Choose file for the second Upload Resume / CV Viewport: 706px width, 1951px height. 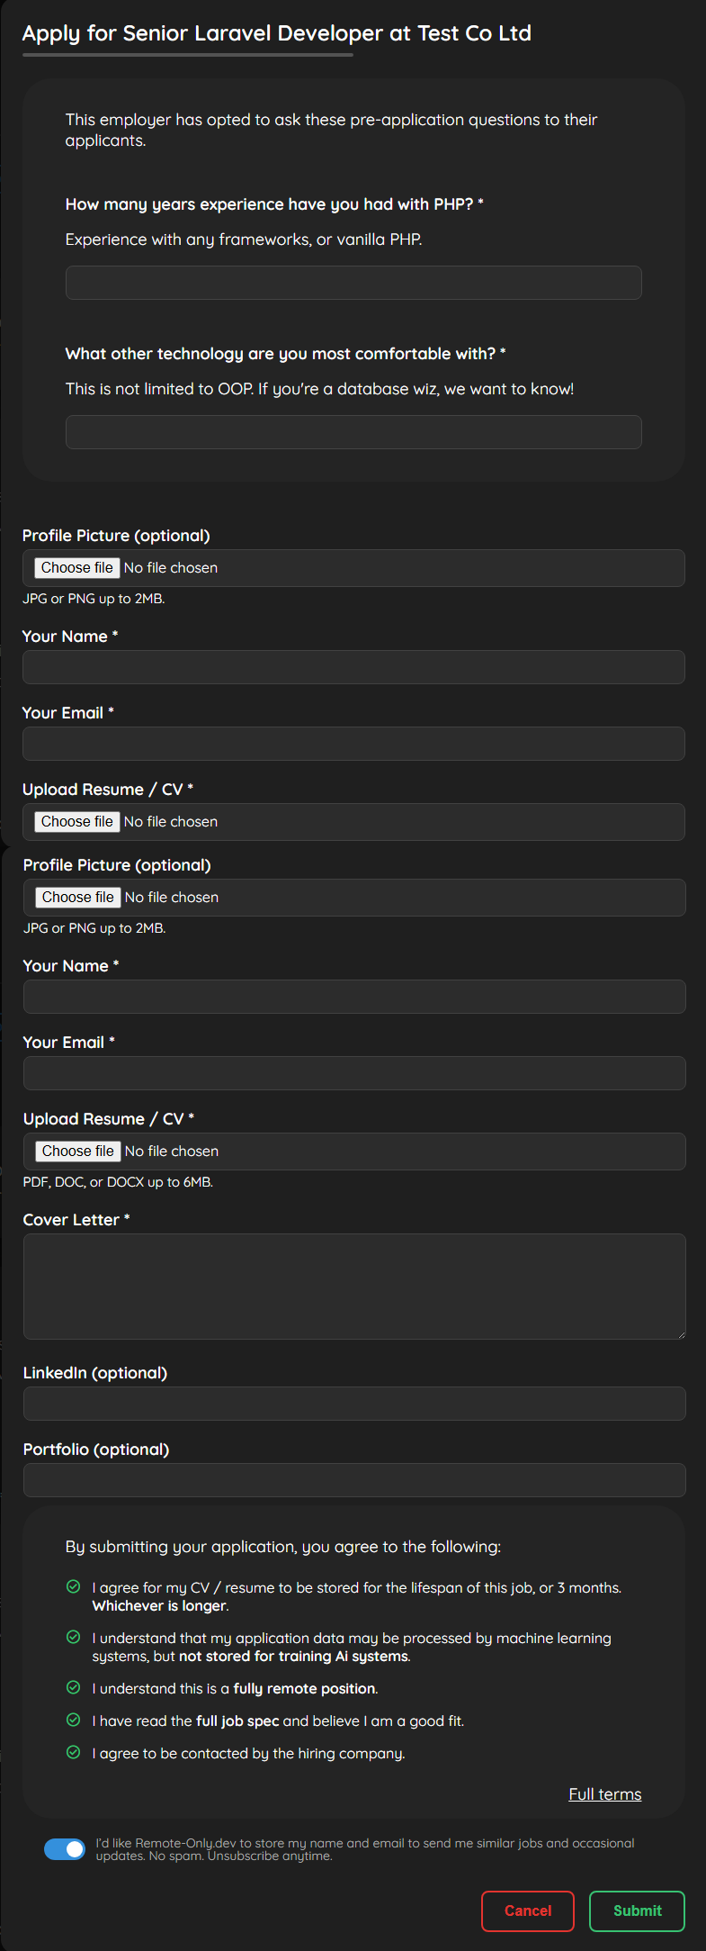point(76,1151)
